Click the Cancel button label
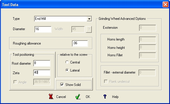This screenshot has height=104, width=170. point(61,97)
